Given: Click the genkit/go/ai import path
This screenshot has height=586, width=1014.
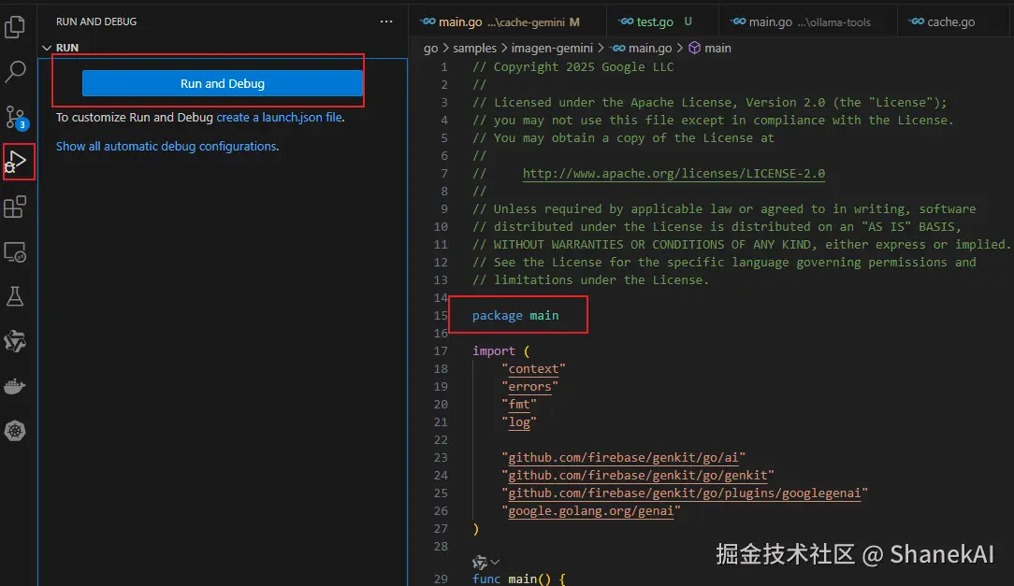Looking at the screenshot, I should 623,457.
